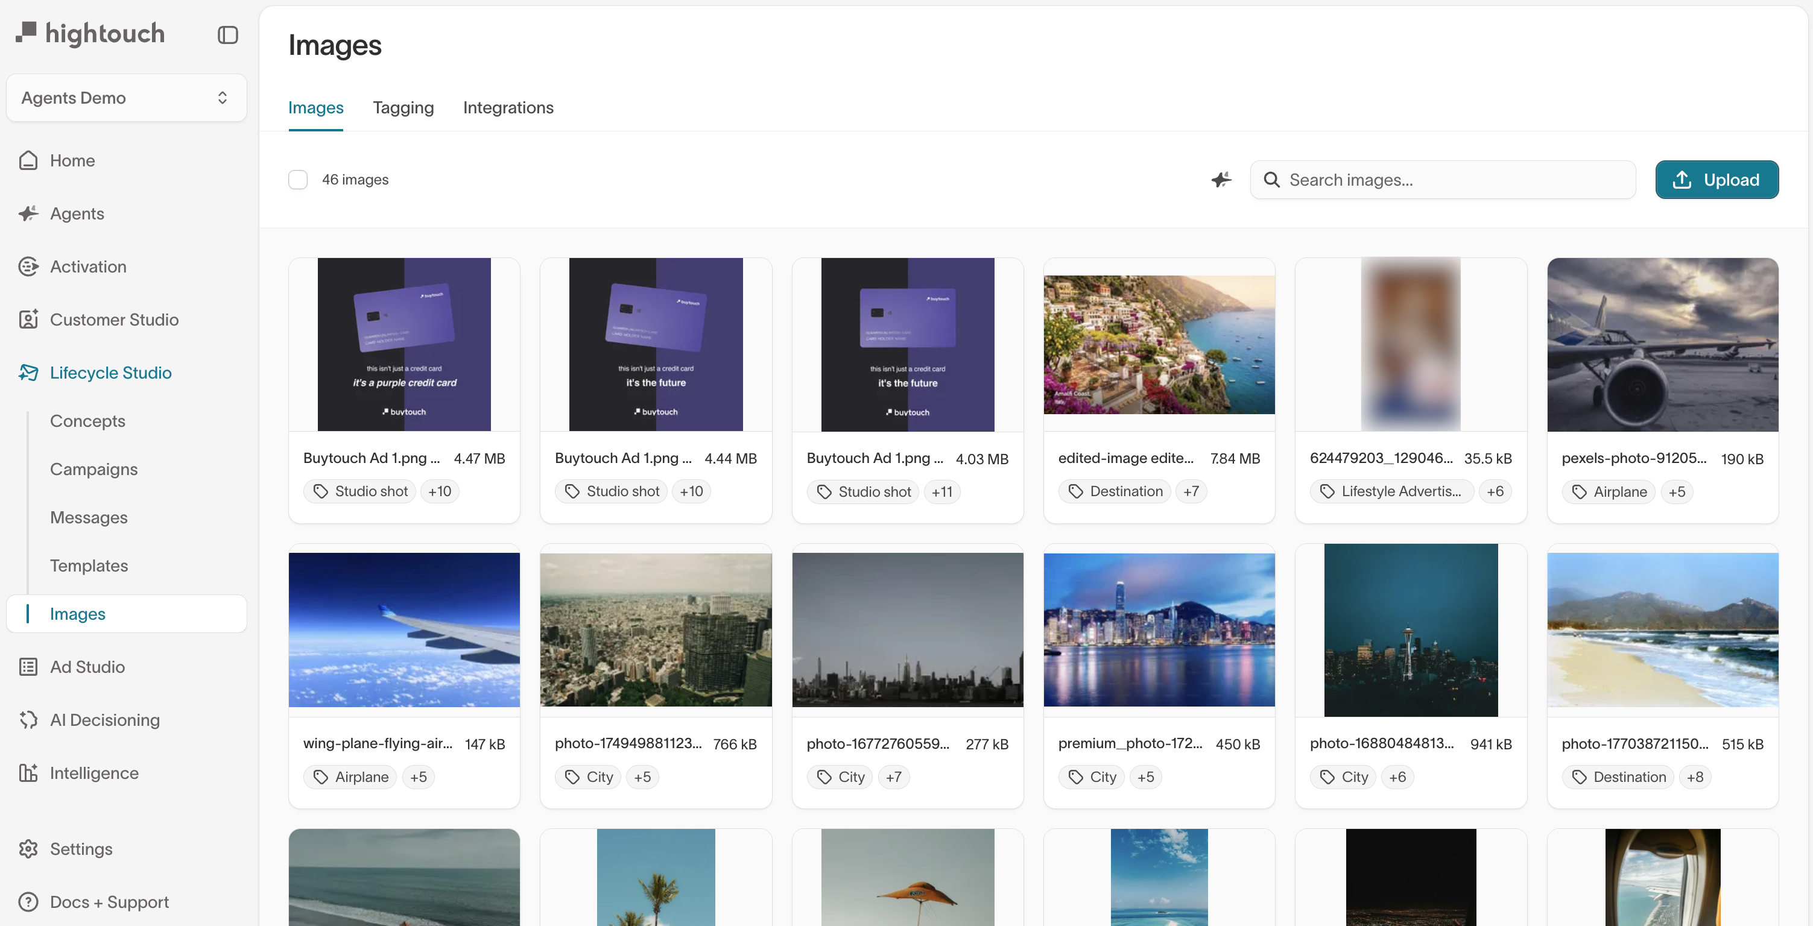The height and width of the screenshot is (926, 1813).
Task: Collapse the sidebar with the panel icon
Action: 227,34
